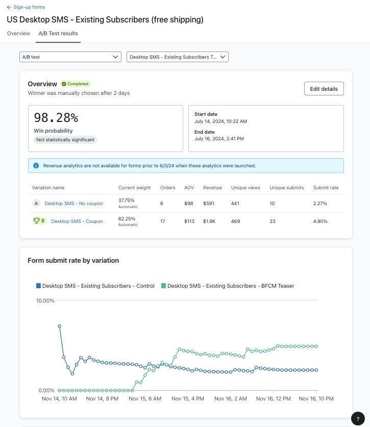Viewport: 370px width, 427px height.
Task: Open the A/B test dropdown
Action: coord(70,57)
